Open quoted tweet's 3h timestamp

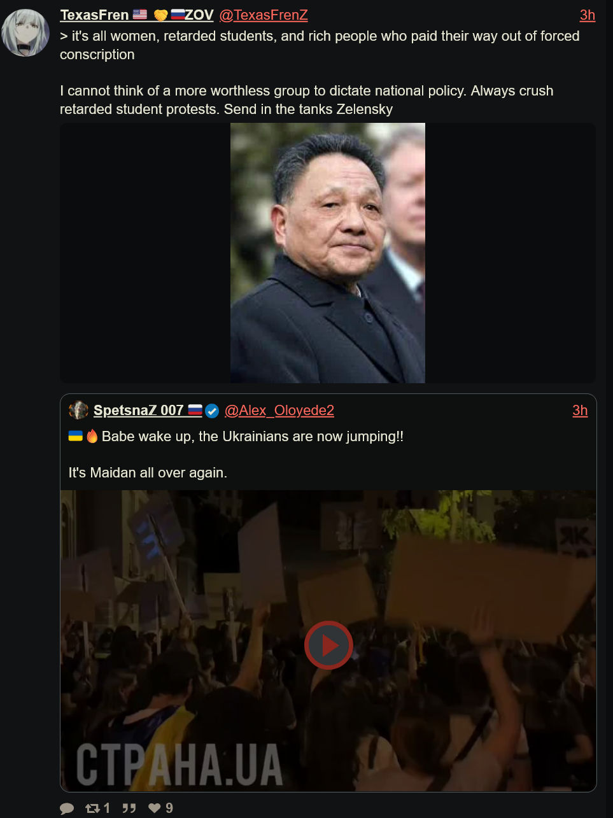580,411
